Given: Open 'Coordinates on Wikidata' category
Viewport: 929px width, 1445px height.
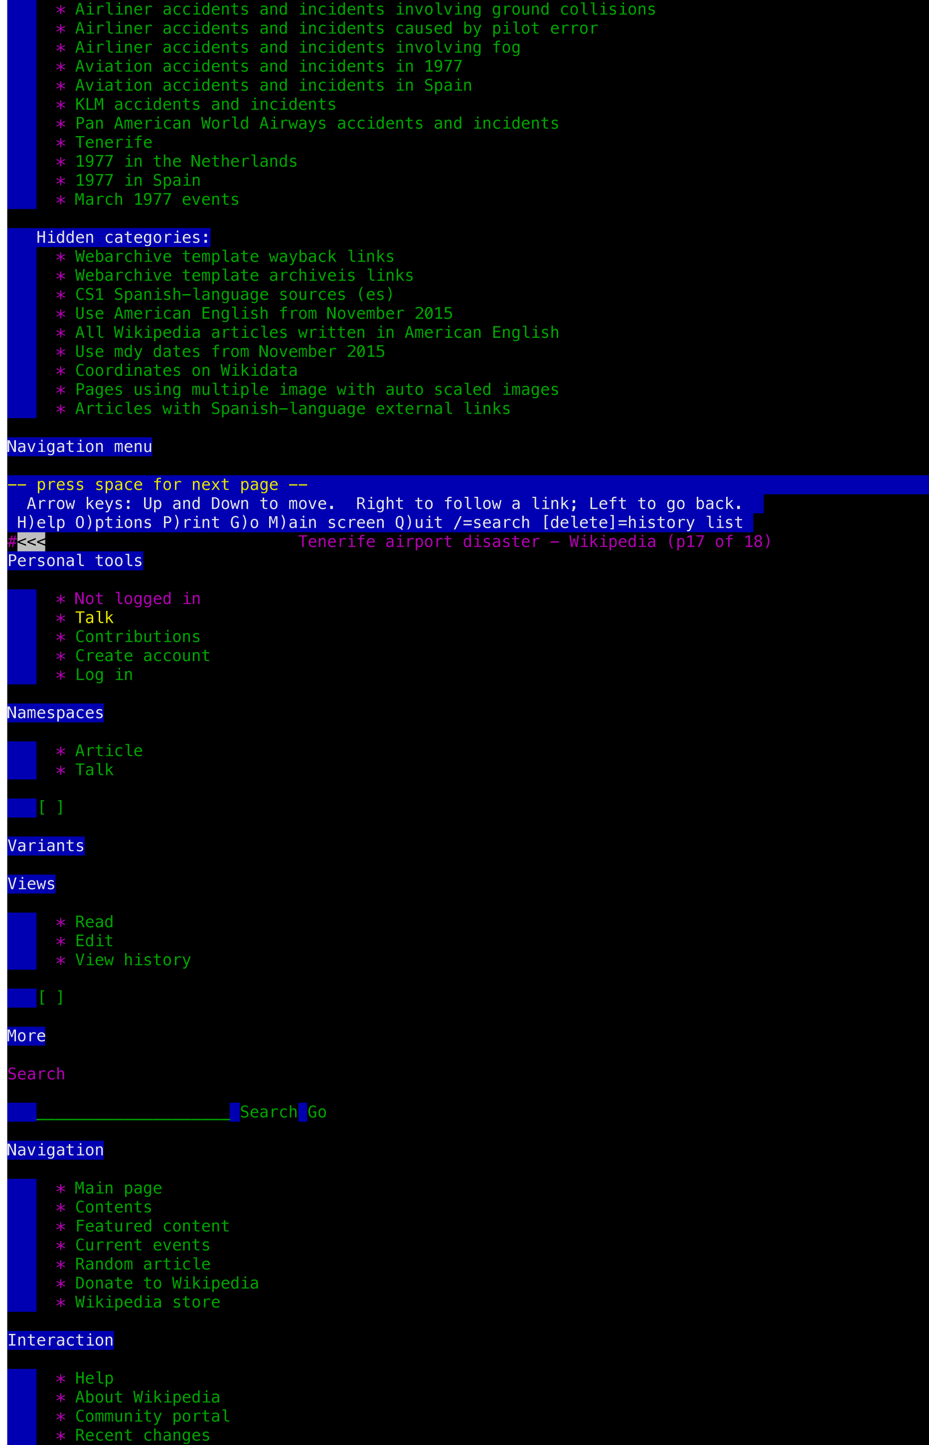Looking at the screenshot, I should [x=186, y=371].
